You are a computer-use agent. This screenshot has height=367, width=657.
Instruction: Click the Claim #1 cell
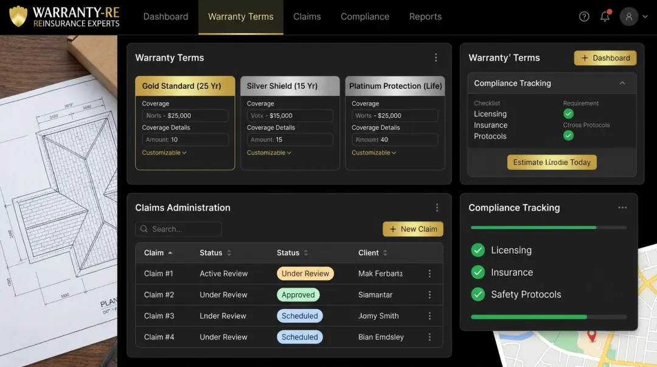point(158,273)
